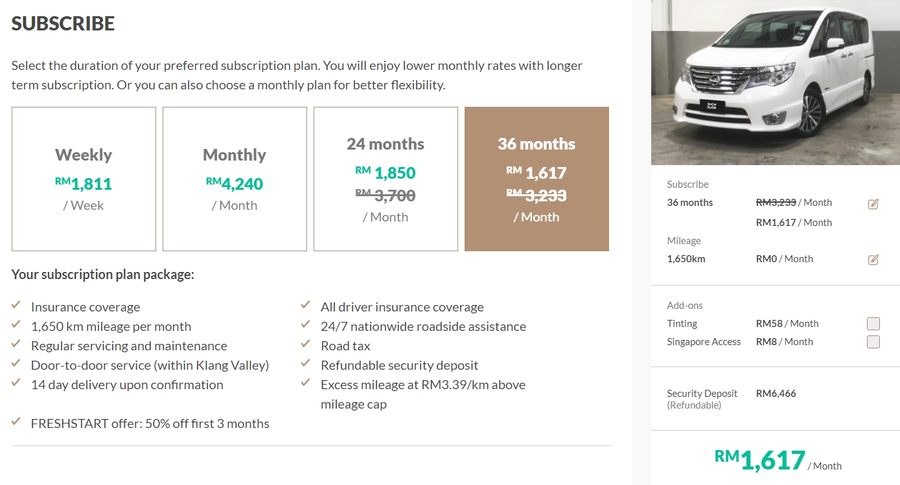Open the white Nissan car photo
The width and height of the screenshot is (900, 485).
tap(775, 82)
